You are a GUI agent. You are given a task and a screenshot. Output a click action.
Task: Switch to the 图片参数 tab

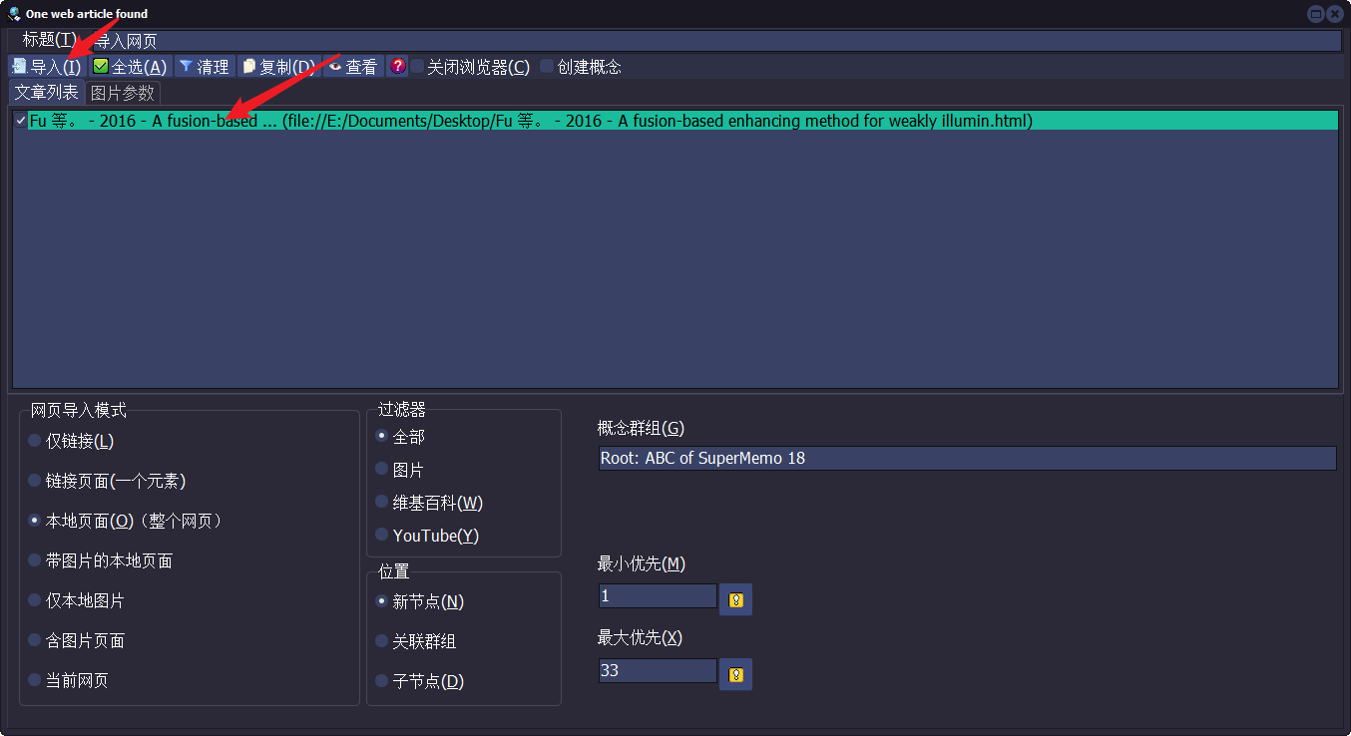(x=123, y=93)
